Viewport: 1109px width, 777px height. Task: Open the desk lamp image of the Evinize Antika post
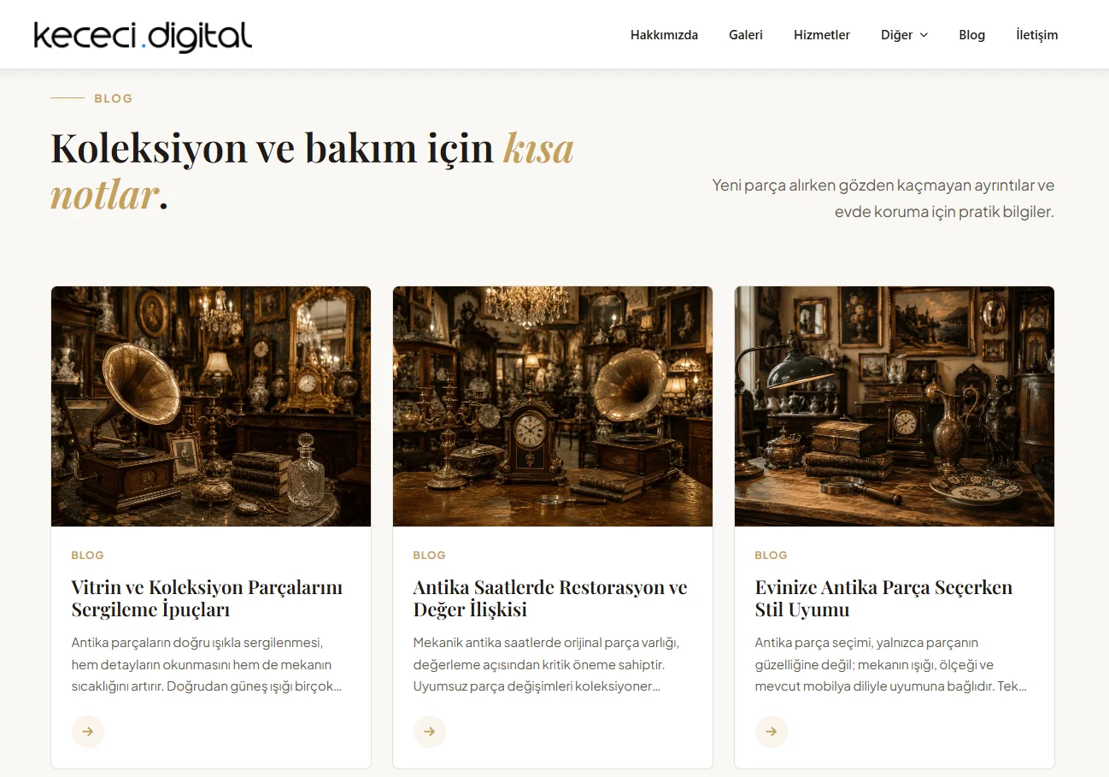pyautogui.click(x=895, y=406)
